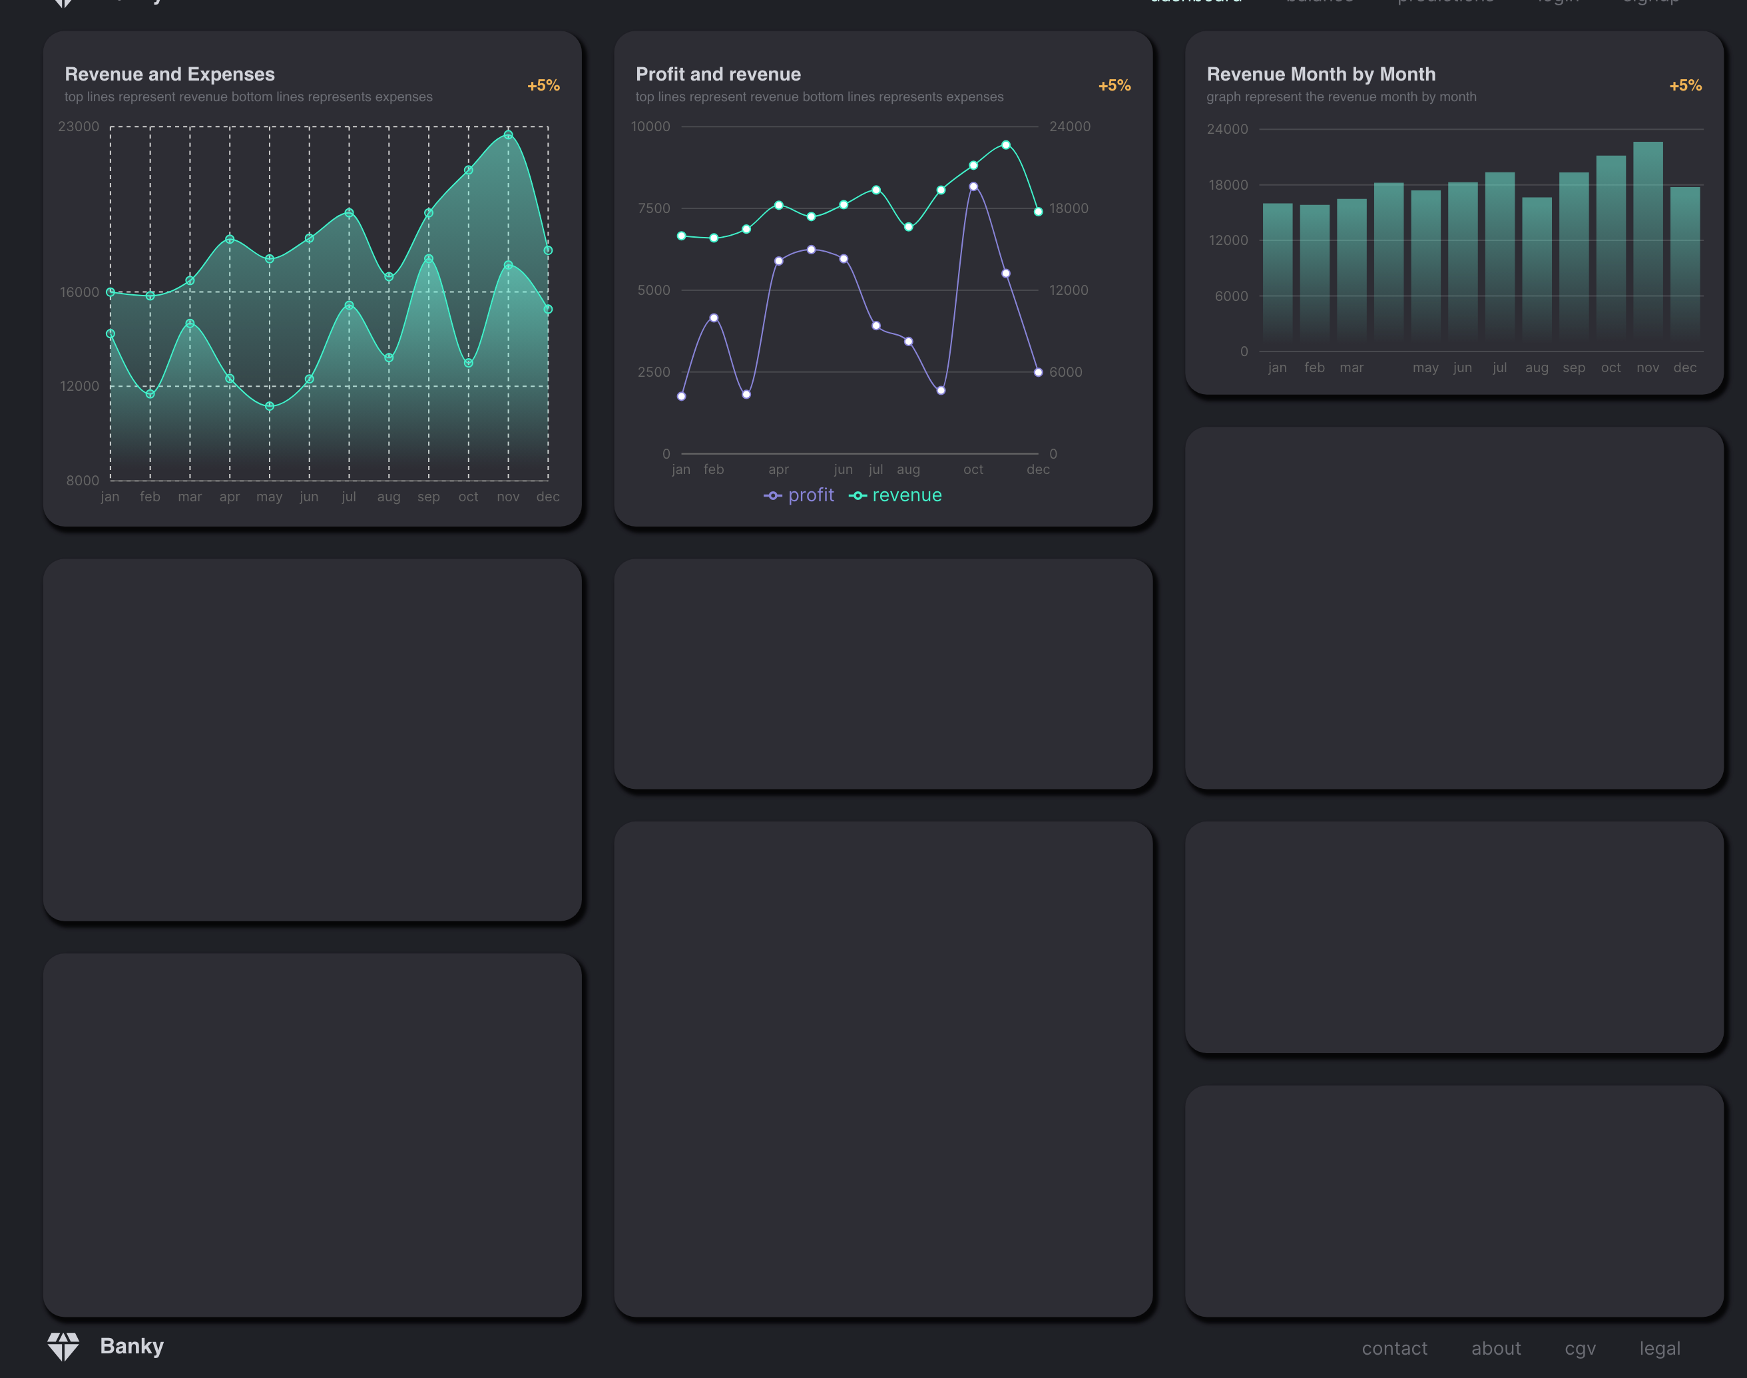This screenshot has height=1378, width=1747.
Task: Click the aug label under Revenue and Expenses chart
Action: pos(388,497)
